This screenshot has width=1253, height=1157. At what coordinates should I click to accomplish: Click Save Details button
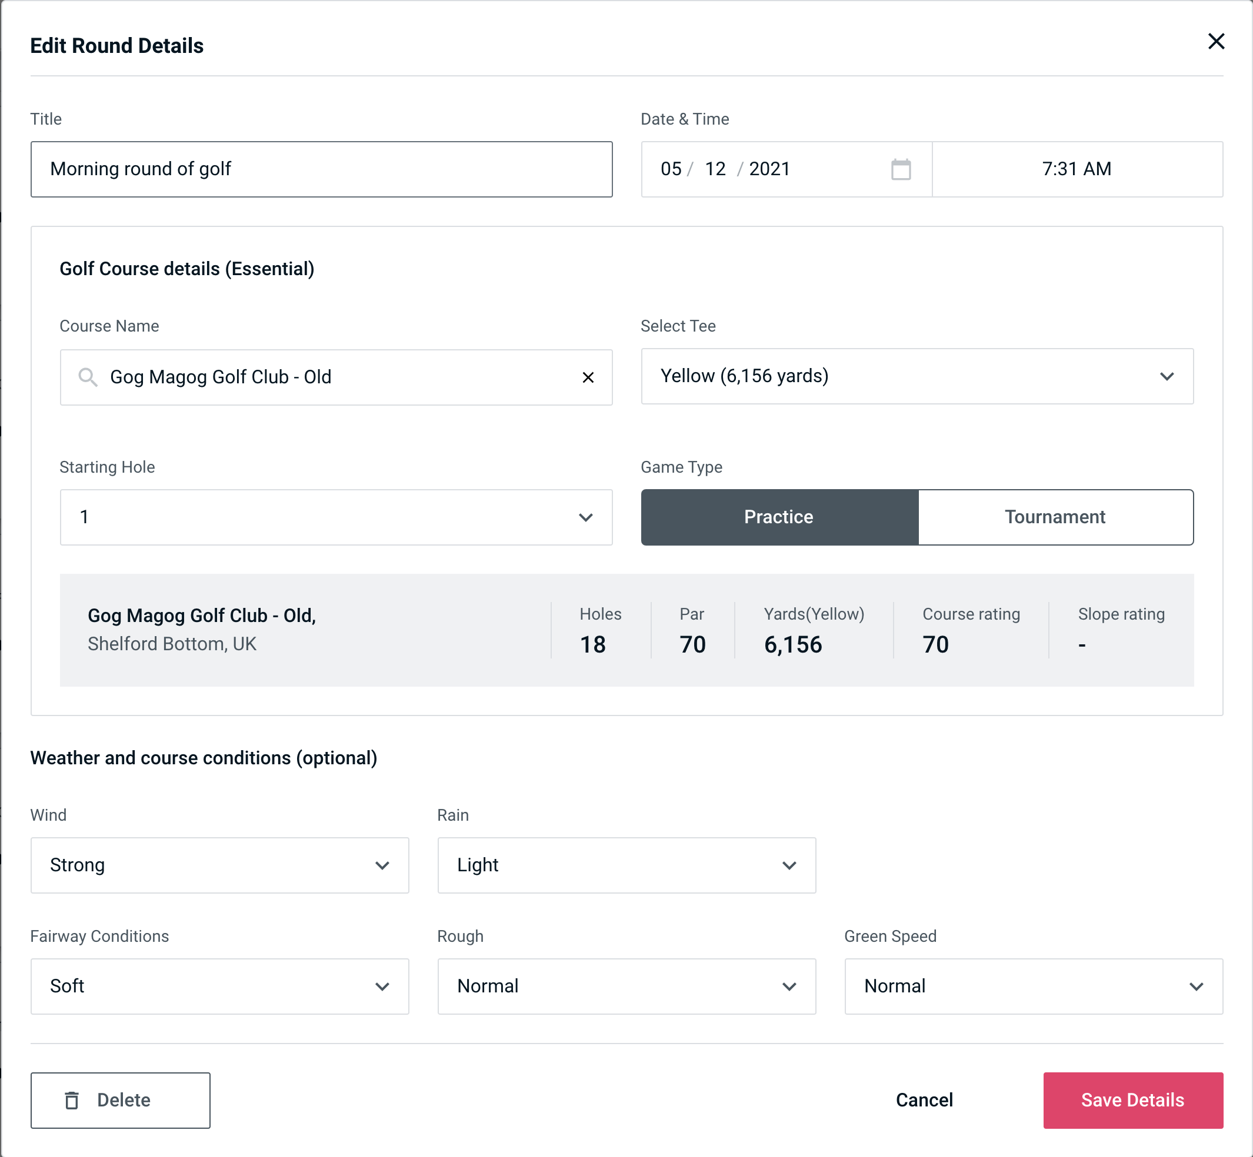(x=1132, y=1101)
